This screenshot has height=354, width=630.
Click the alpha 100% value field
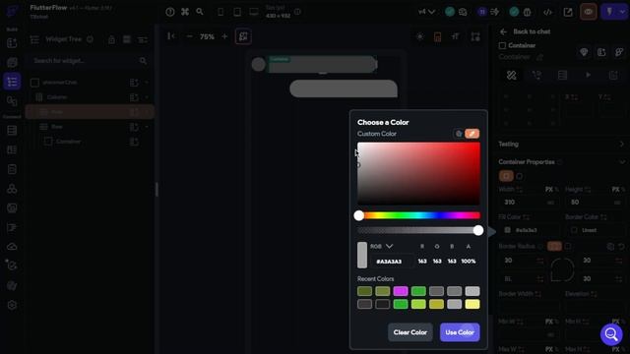pyautogui.click(x=469, y=262)
